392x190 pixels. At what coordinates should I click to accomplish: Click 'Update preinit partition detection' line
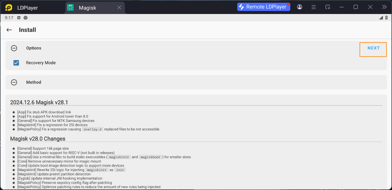pyautogui.click(x=54, y=174)
